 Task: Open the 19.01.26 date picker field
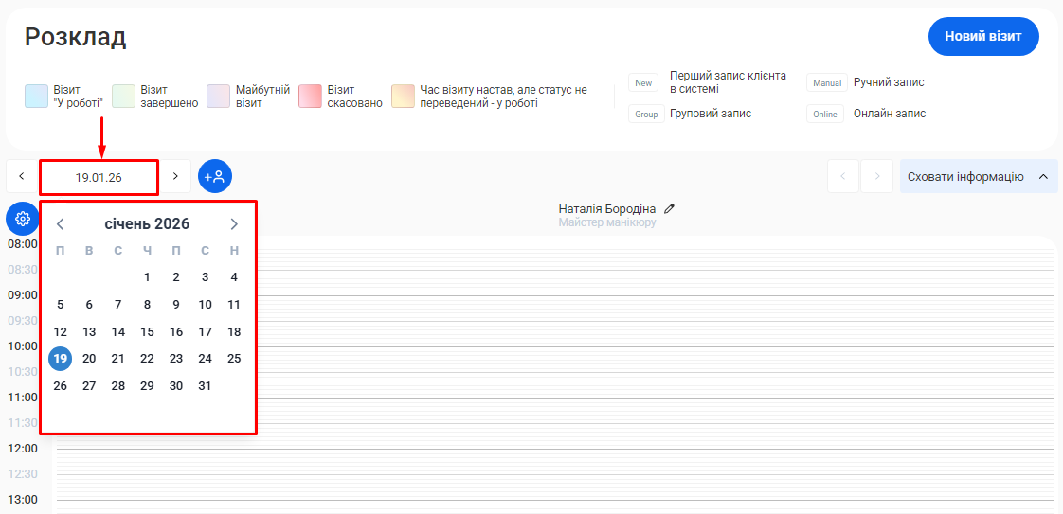(99, 177)
